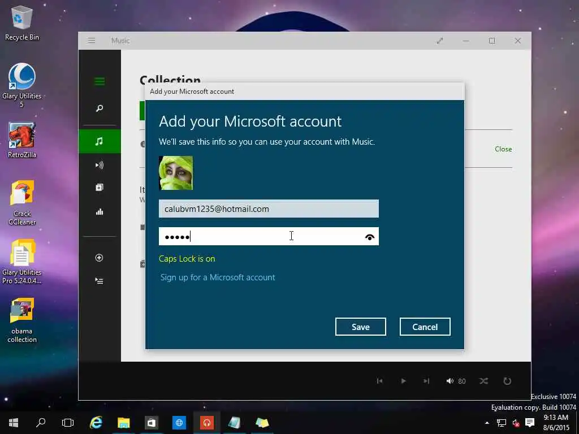The width and height of the screenshot is (579, 434).
Task: Select Glary Utilities 5 desktop shortcut
Action: pos(22,85)
